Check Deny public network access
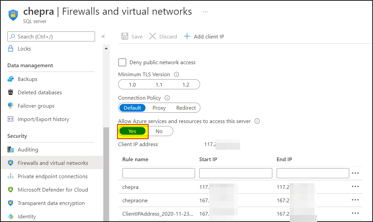 pos(122,62)
